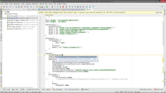The width and height of the screenshot is (166, 93).
Task: Click the Help question mark icon
Action: [93, 7]
